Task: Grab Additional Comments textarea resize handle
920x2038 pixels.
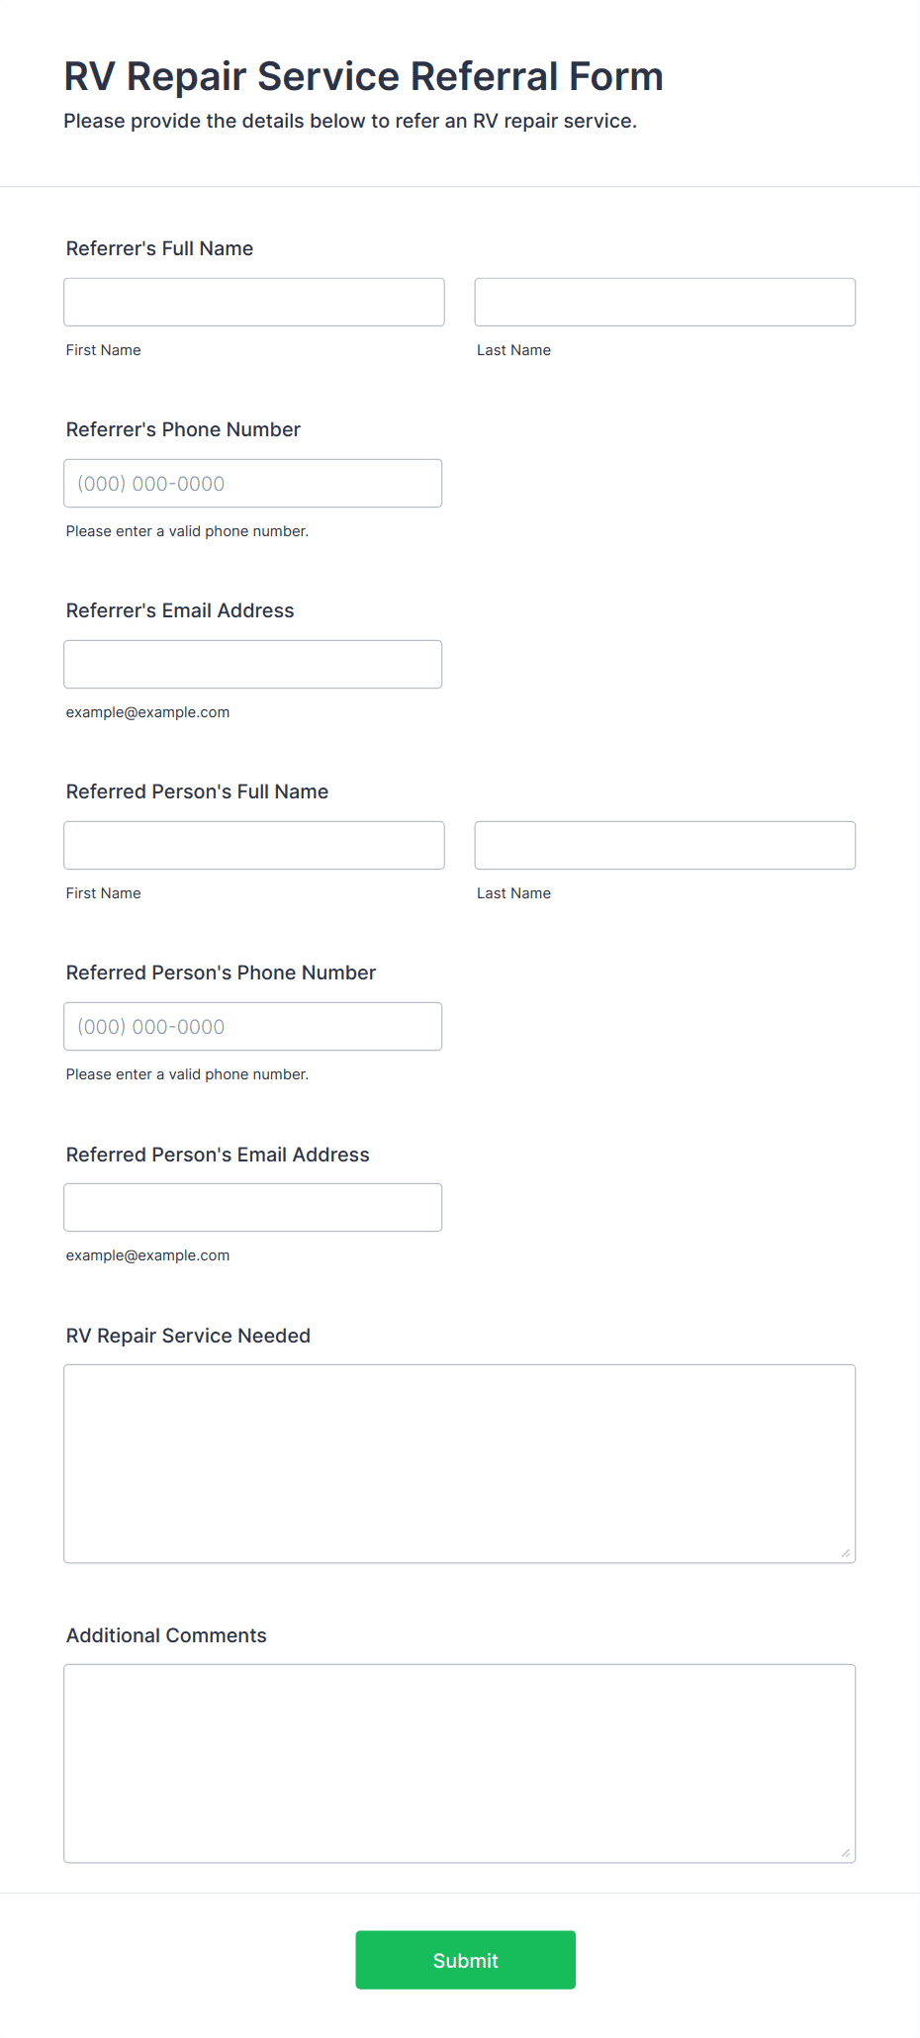Action: [846, 1853]
